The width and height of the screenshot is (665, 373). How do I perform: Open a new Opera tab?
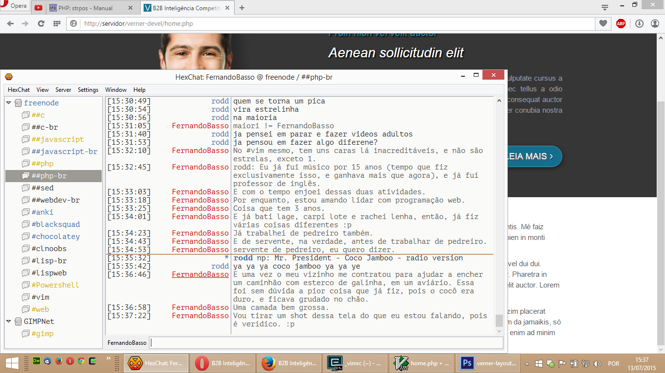tap(242, 8)
